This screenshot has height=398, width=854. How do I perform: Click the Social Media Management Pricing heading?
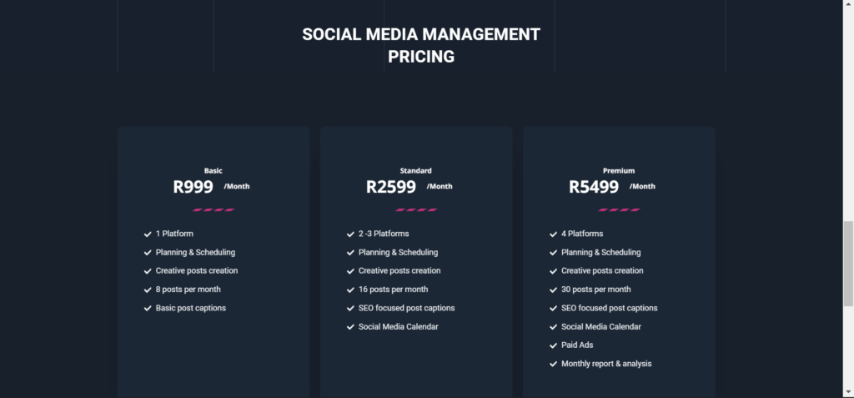click(x=421, y=45)
